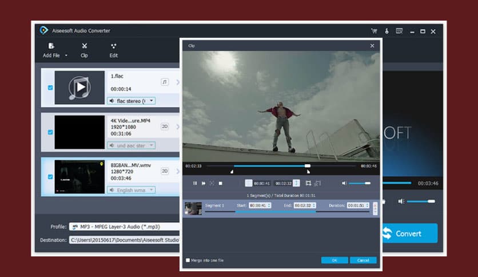This screenshot has width=478, height=277.
Task: Click the fast forward button
Action: click(204, 183)
